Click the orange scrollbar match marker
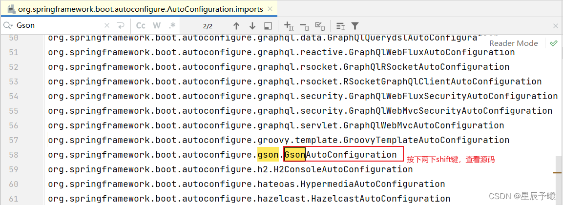The image size is (563, 205). click(x=558, y=173)
